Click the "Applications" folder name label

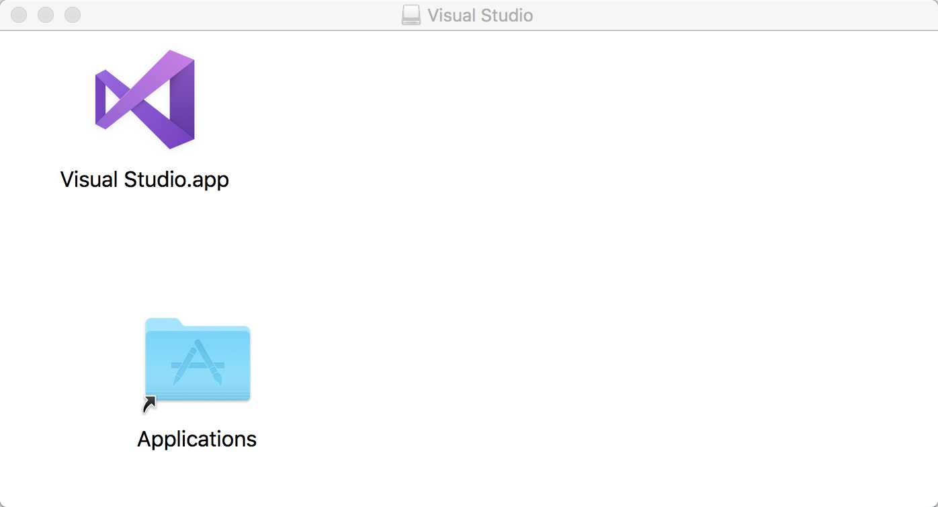197,439
